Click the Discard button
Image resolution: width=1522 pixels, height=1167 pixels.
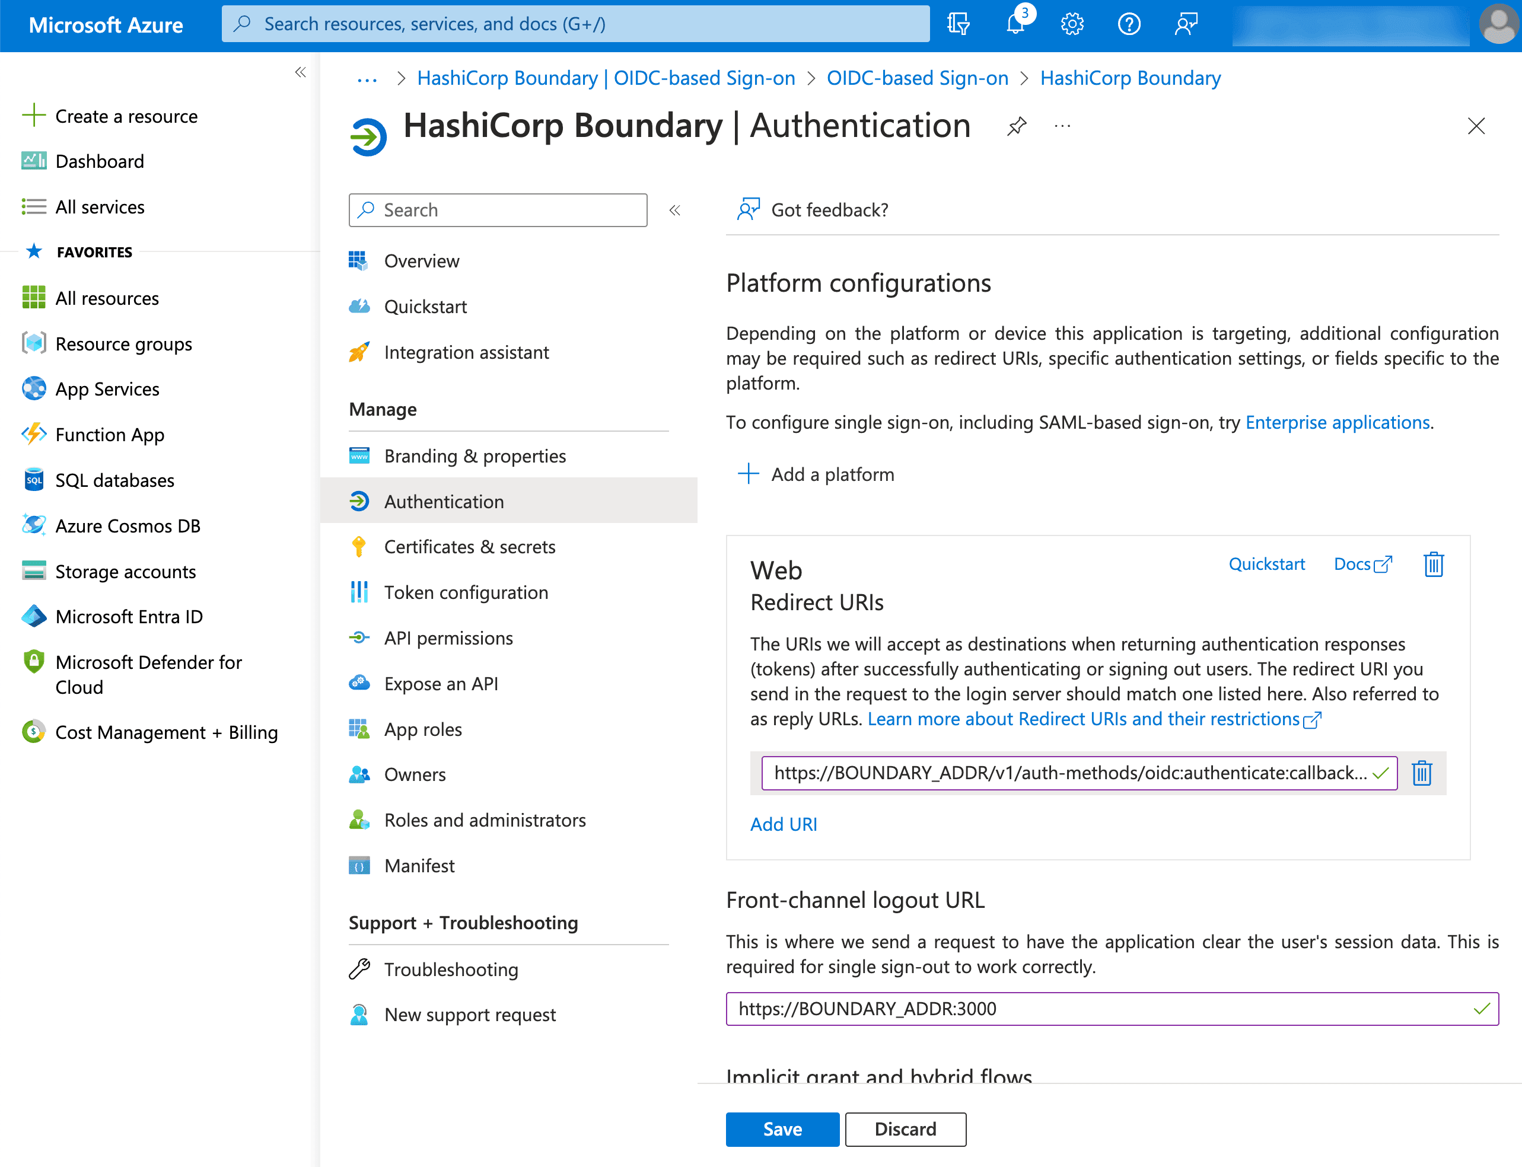[905, 1129]
